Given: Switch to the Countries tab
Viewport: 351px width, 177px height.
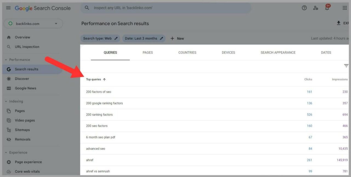Looking at the screenshot, I should 187,52.
